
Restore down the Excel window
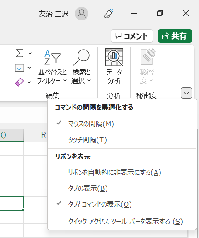click(160, 14)
